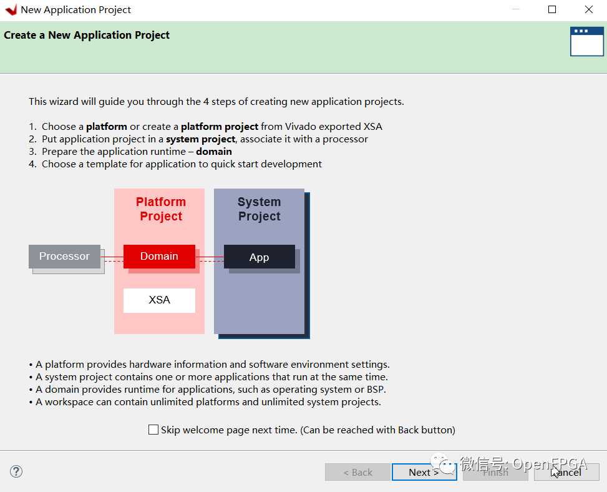607x492 pixels.
Task: Click the red Domain box in diagram
Action: click(x=159, y=257)
